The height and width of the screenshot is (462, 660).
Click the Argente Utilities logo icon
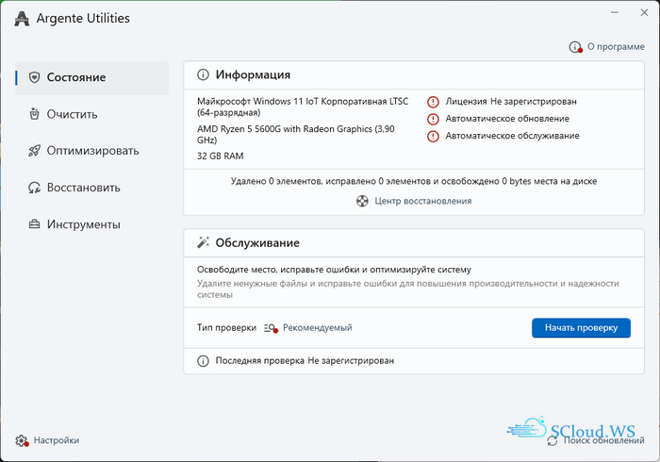coord(22,19)
